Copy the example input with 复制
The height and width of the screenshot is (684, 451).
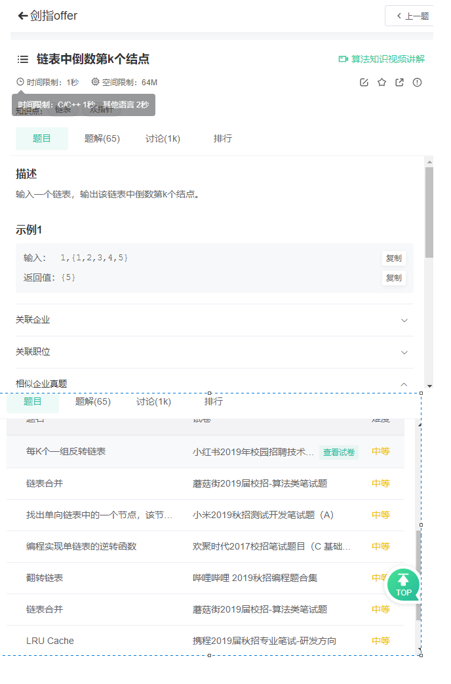coord(394,258)
